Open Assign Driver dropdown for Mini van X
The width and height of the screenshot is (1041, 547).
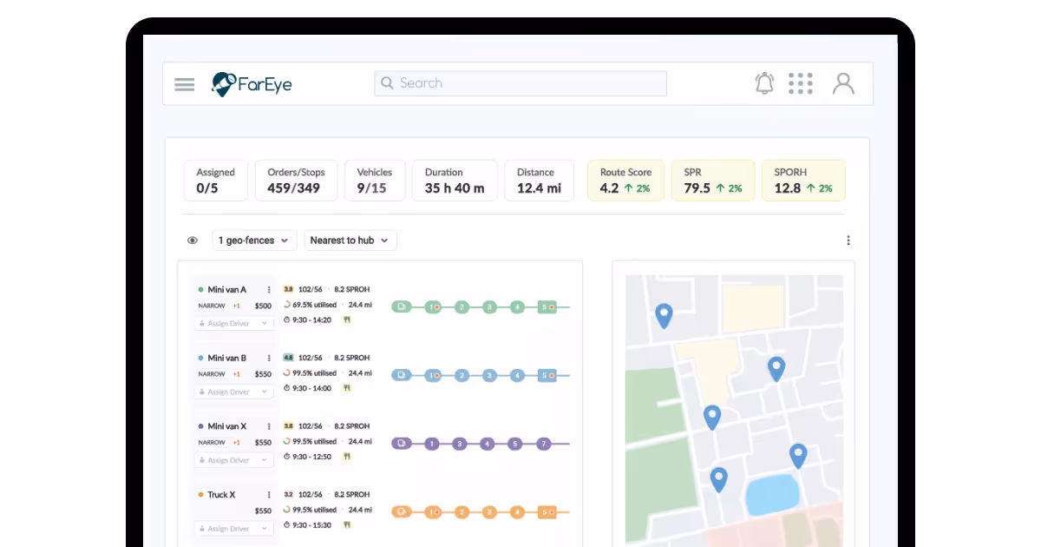(232, 460)
